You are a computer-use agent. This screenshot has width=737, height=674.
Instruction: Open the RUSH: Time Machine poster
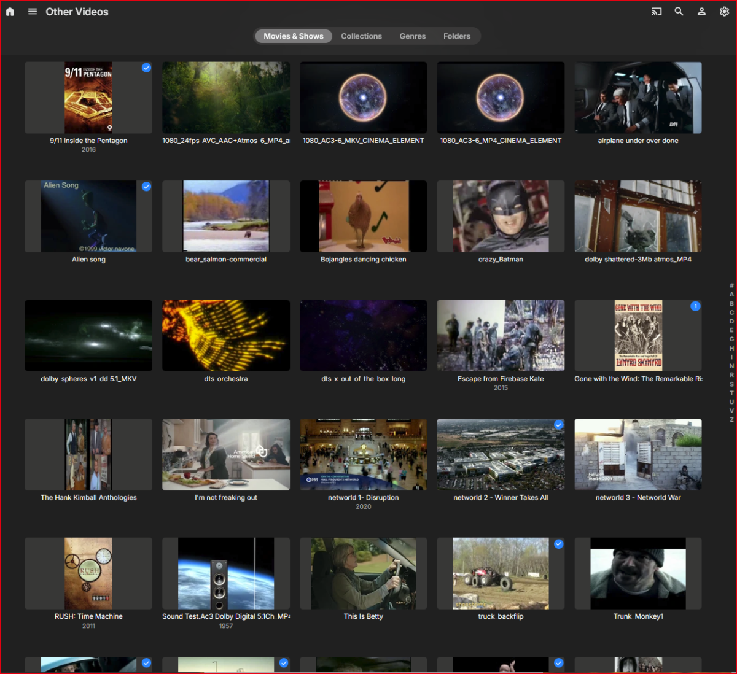tap(88, 573)
